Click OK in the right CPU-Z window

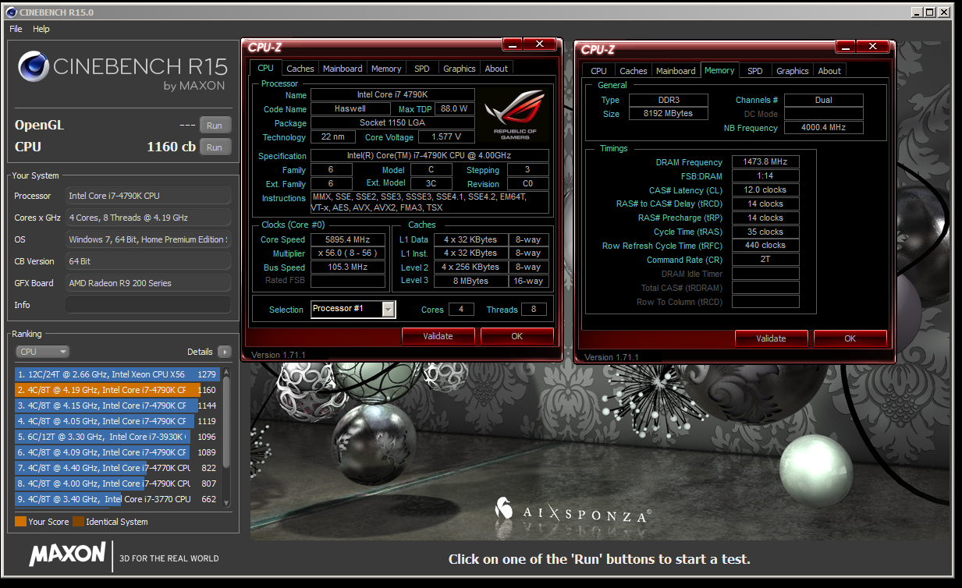pos(850,338)
